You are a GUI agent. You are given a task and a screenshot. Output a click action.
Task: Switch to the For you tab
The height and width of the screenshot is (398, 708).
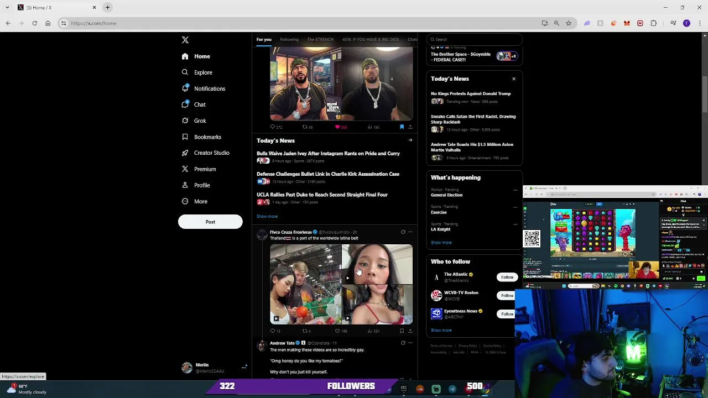pos(264,39)
